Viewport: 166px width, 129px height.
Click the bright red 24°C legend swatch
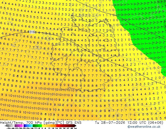pyautogui.click(x=57, y=126)
